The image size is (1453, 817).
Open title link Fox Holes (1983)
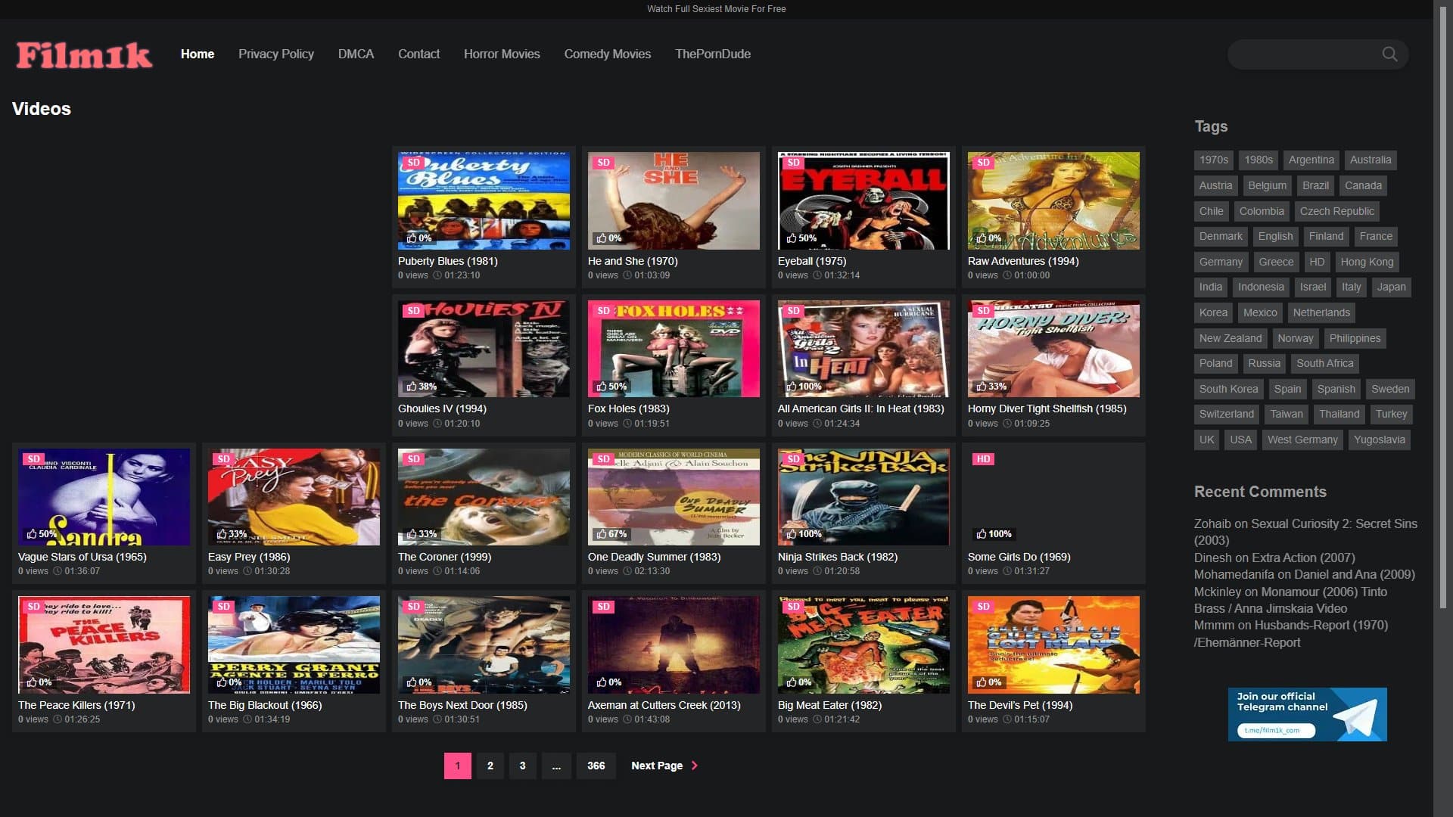pos(629,408)
